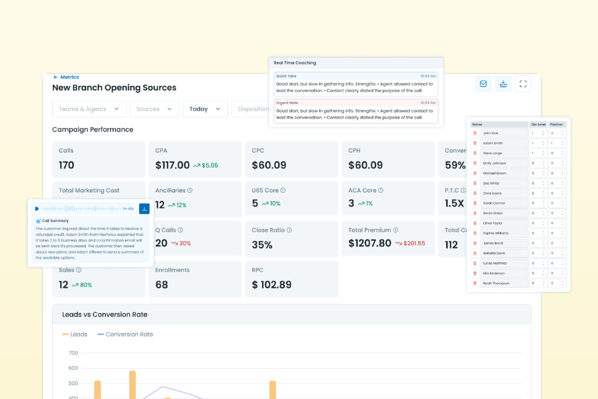Toggle the Leads legend series
Viewport: 598px width, 399px height.
pyautogui.click(x=75, y=335)
